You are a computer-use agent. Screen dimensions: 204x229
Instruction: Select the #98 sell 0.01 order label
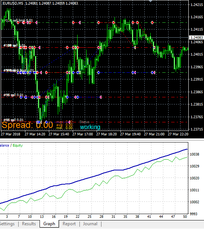click(13, 95)
